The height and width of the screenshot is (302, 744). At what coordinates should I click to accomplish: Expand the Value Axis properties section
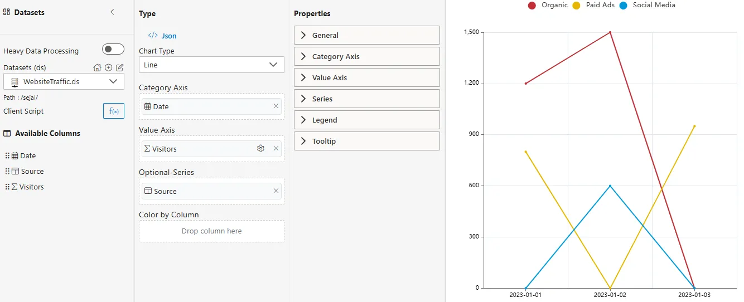[366, 77]
